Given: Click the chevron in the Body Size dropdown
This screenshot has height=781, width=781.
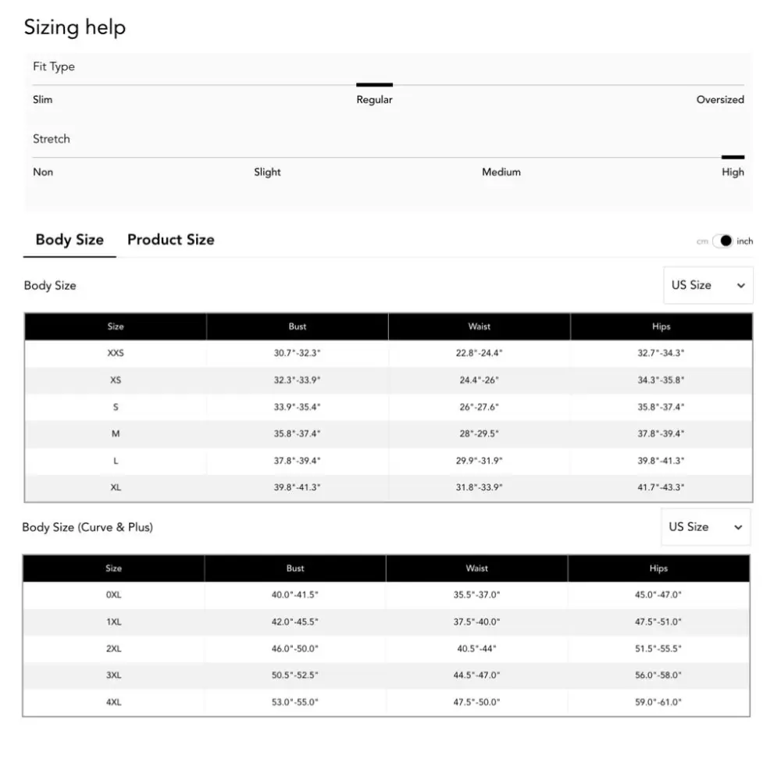Looking at the screenshot, I should pyautogui.click(x=740, y=285).
